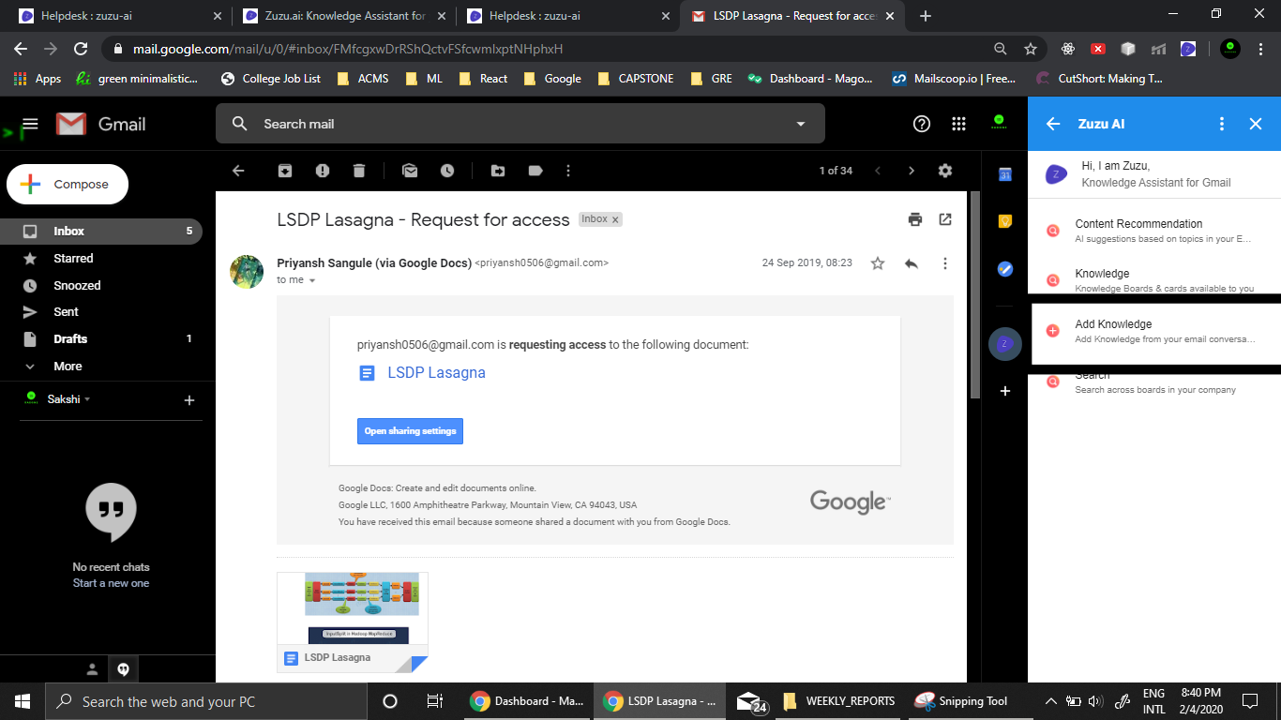Open Google Calendar side panel icon
The image size is (1281, 720).
[x=1004, y=174]
